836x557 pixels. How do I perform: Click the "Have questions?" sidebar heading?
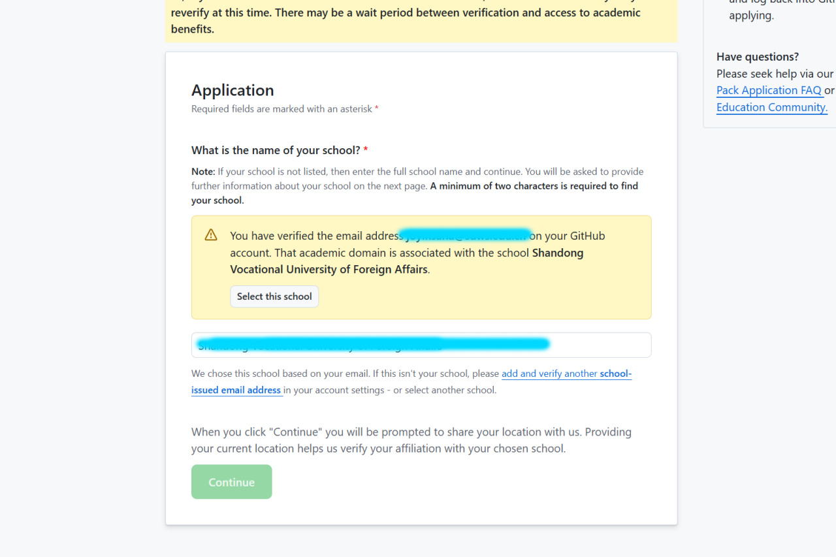tap(757, 57)
